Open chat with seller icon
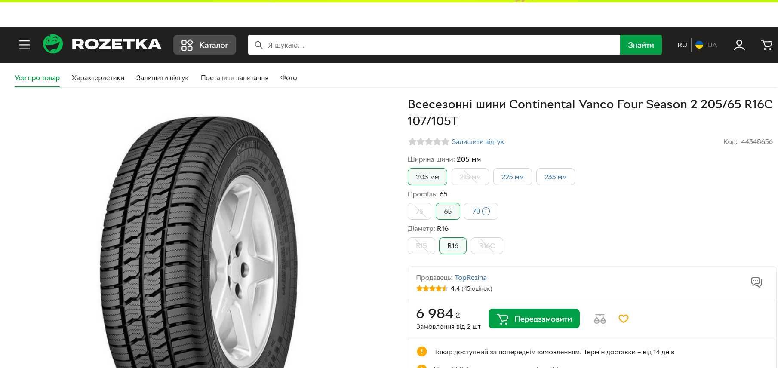The height and width of the screenshot is (368, 778). click(756, 282)
